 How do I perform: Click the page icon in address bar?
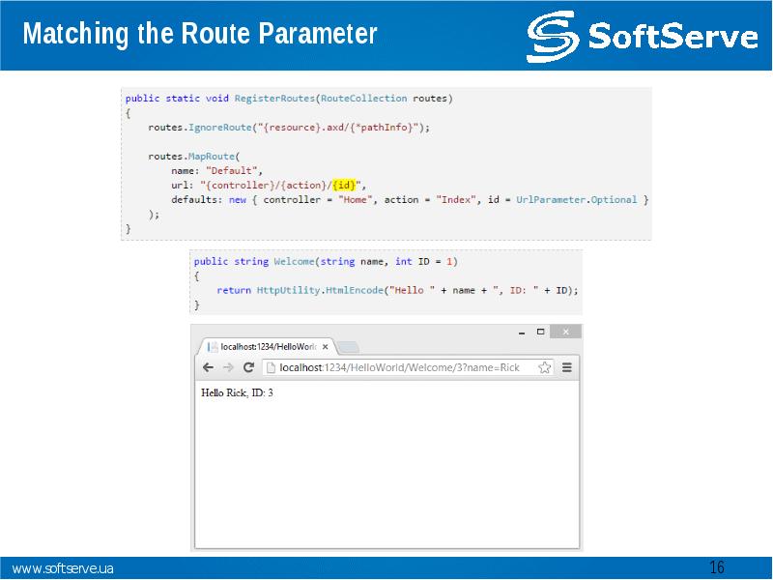pos(271,367)
